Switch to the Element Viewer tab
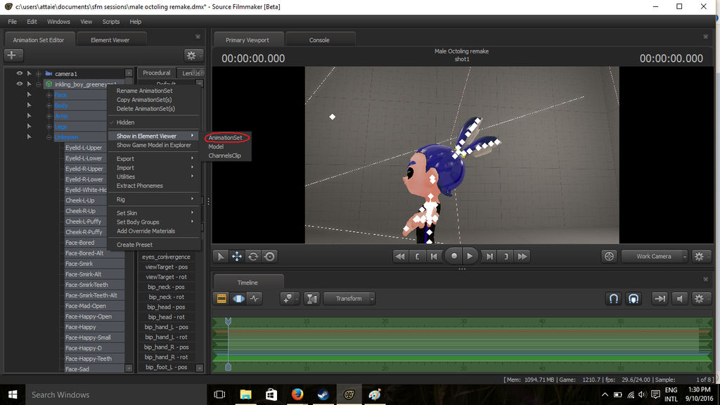 (x=110, y=40)
